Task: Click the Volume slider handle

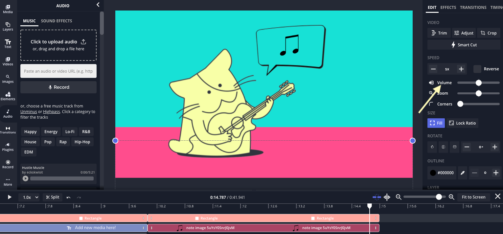Action: pos(479,83)
